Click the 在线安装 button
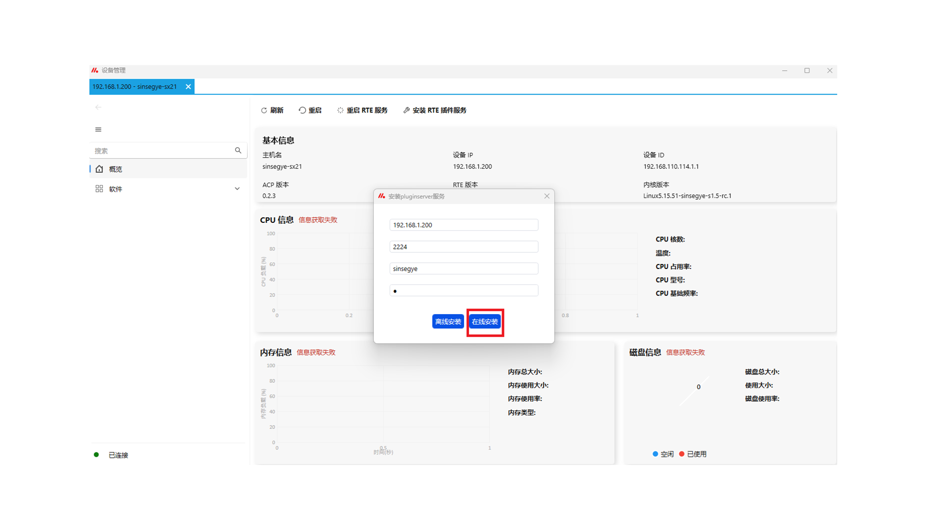 click(485, 322)
